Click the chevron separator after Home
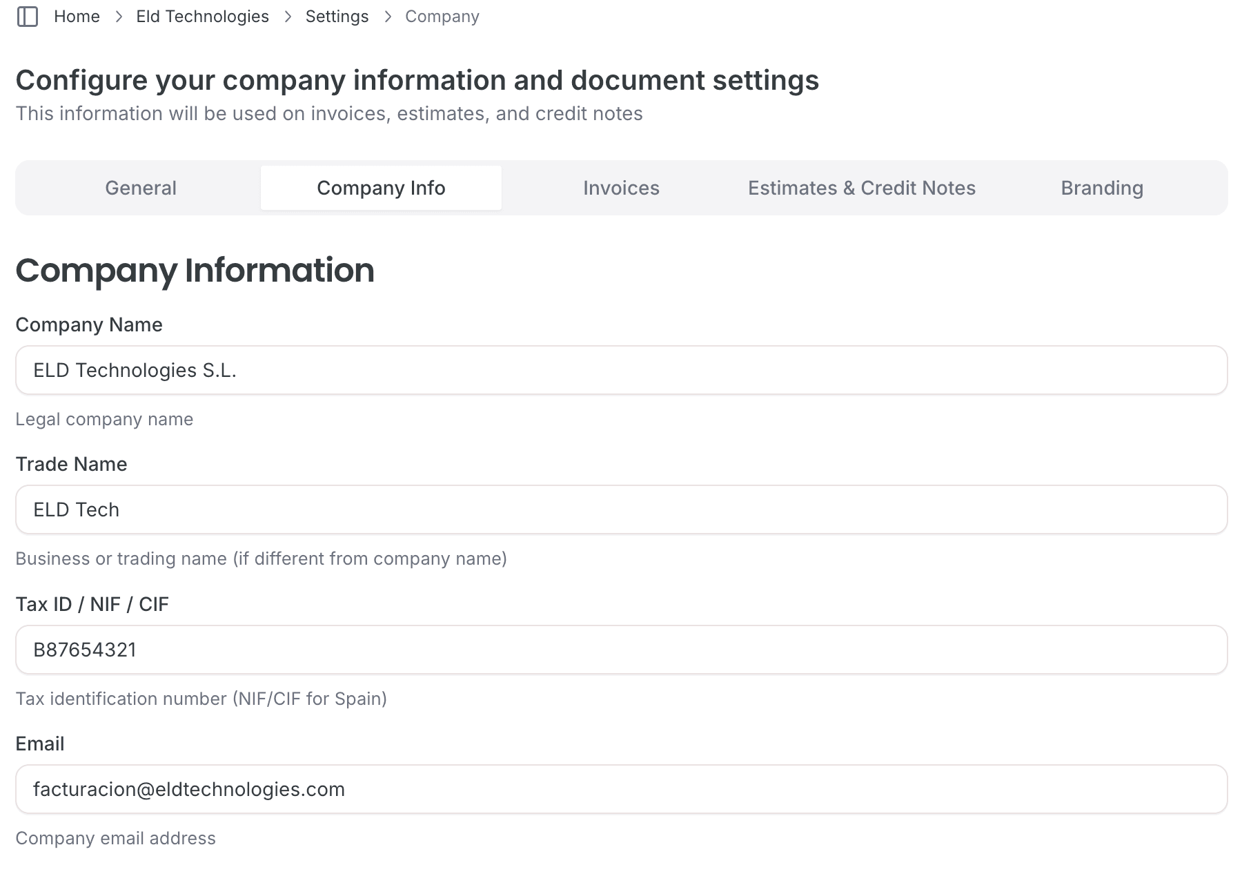The image size is (1242, 874). tap(119, 16)
